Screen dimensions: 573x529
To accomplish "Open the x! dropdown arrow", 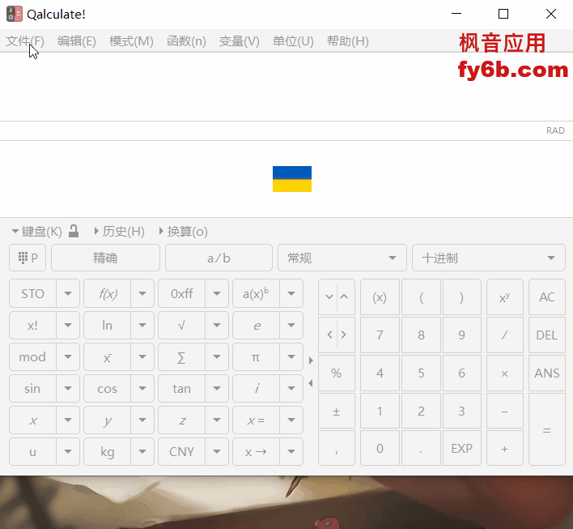I will (68, 325).
